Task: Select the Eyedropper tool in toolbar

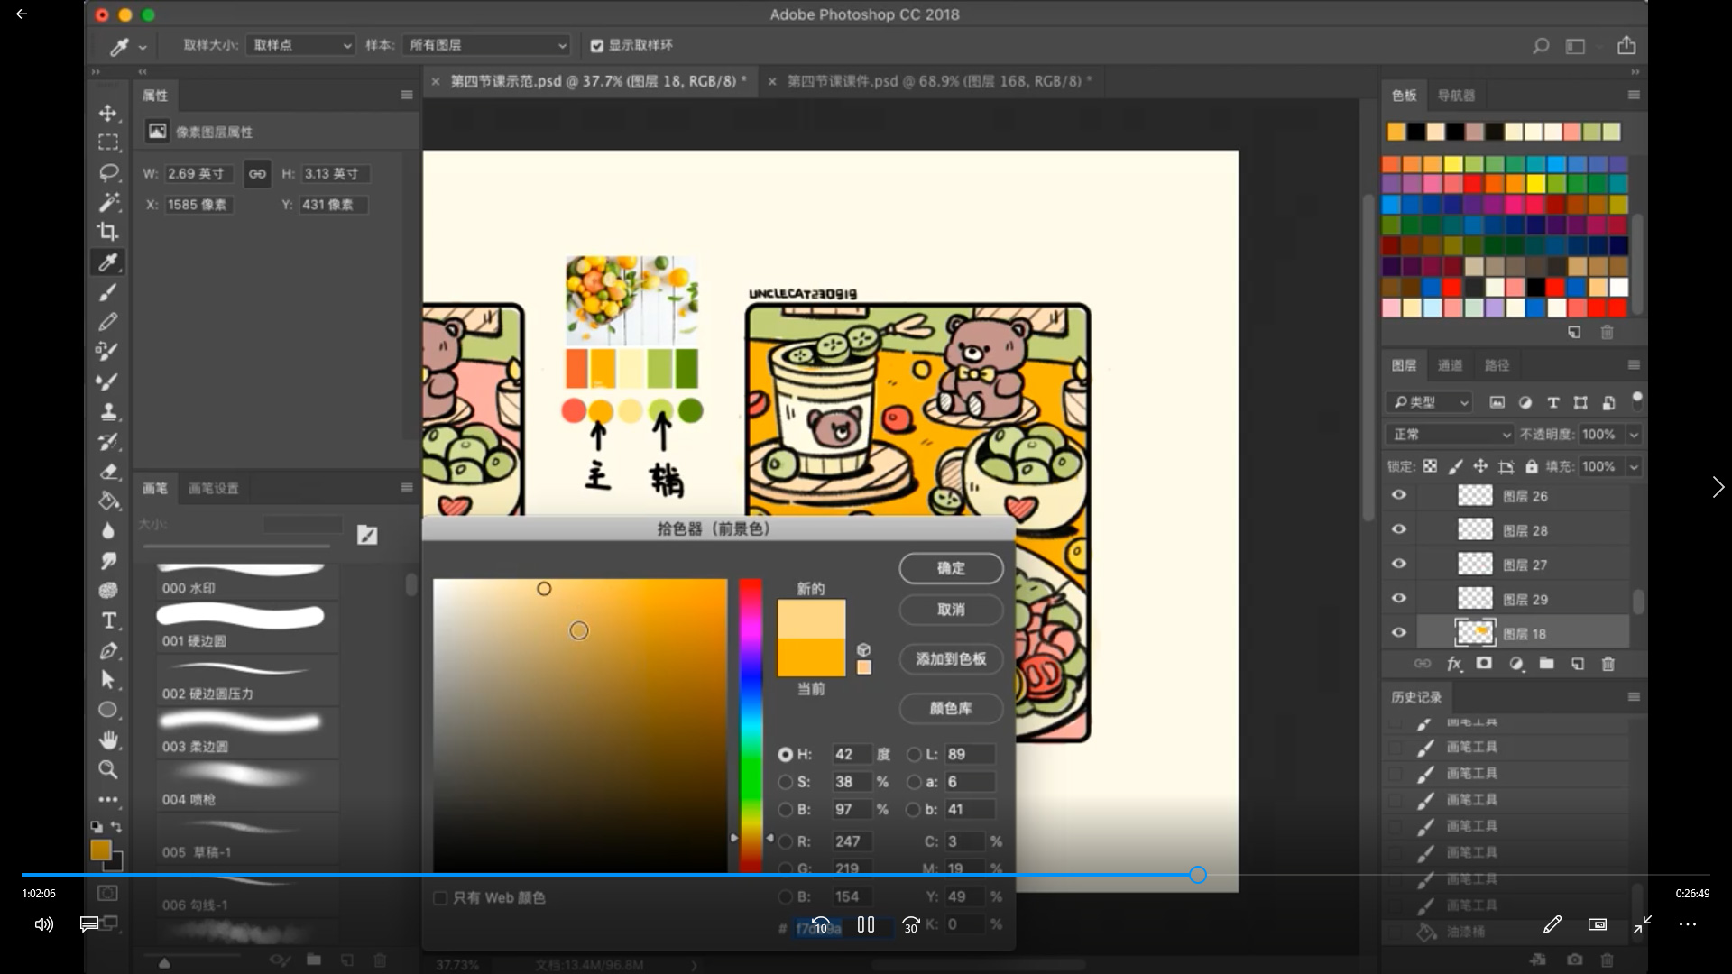Action: (x=108, y=262)
